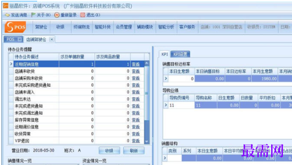Click the 退出 exit icon
Image resolution: width=292 pixels, height=165 pixels.
tap(83, 15)
